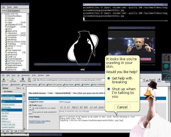Switch to the Edit Buddies tab
Viewport: 171px width, 137px height.
(x=14, y=11)
